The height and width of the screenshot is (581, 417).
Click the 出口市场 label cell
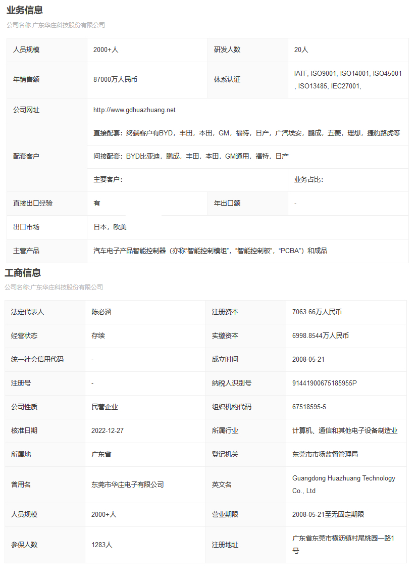(x=47, y=227)
